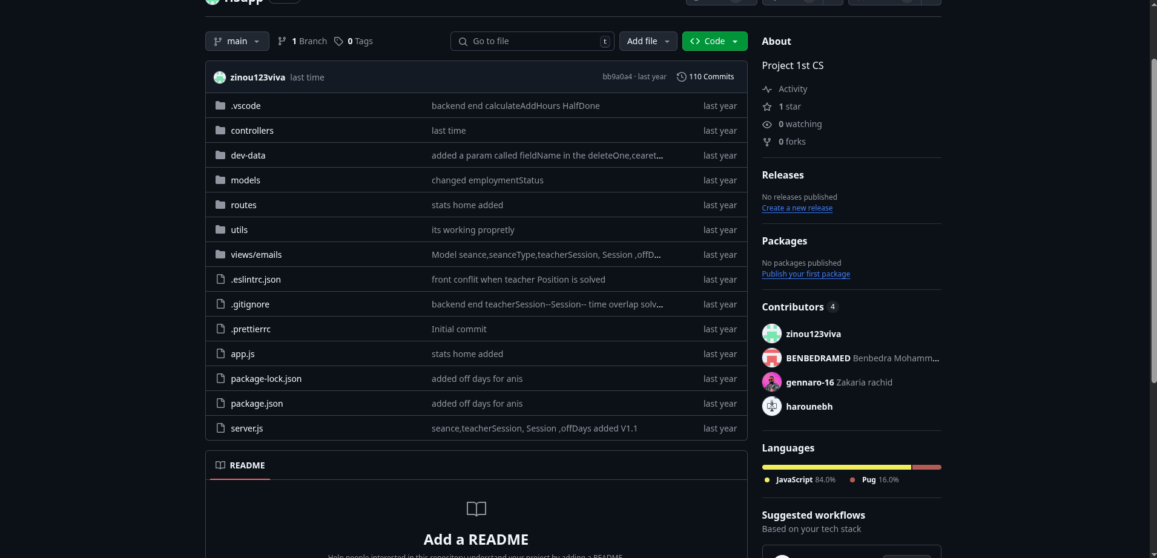Click the forks icon in About
Image resolution: width=1157 pixels, height=558 pixels.
[767, 142]
